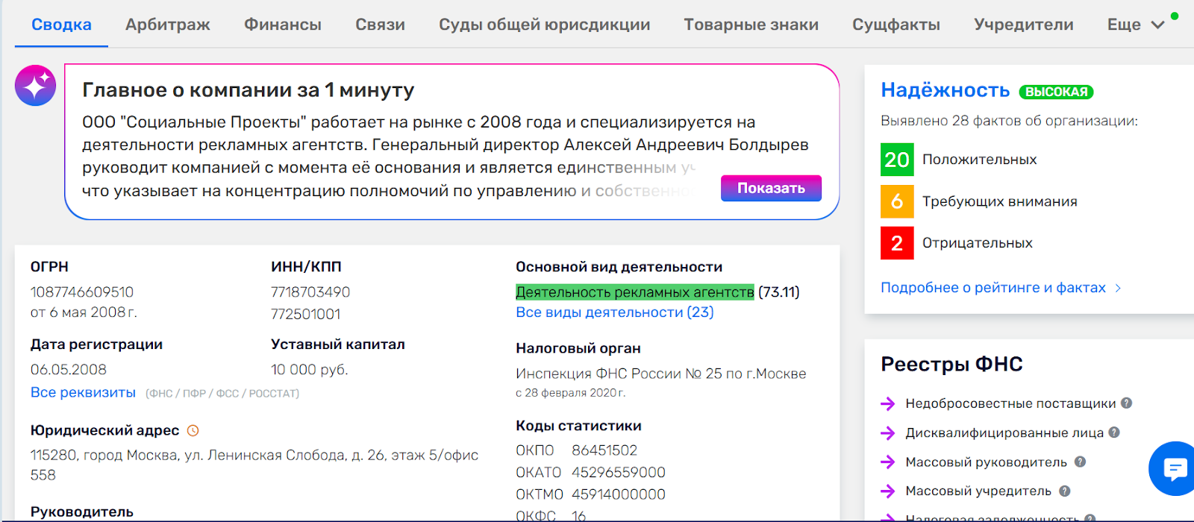Open Подробнее о рейтинге и фактах chevron
The image size is (1194, 522).
point(1118,288)
